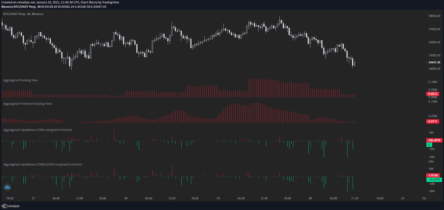This screenshot has height=210, width=444.
Task: Click the red 1.073M liquidation value tag
Action: pos(433,175)
